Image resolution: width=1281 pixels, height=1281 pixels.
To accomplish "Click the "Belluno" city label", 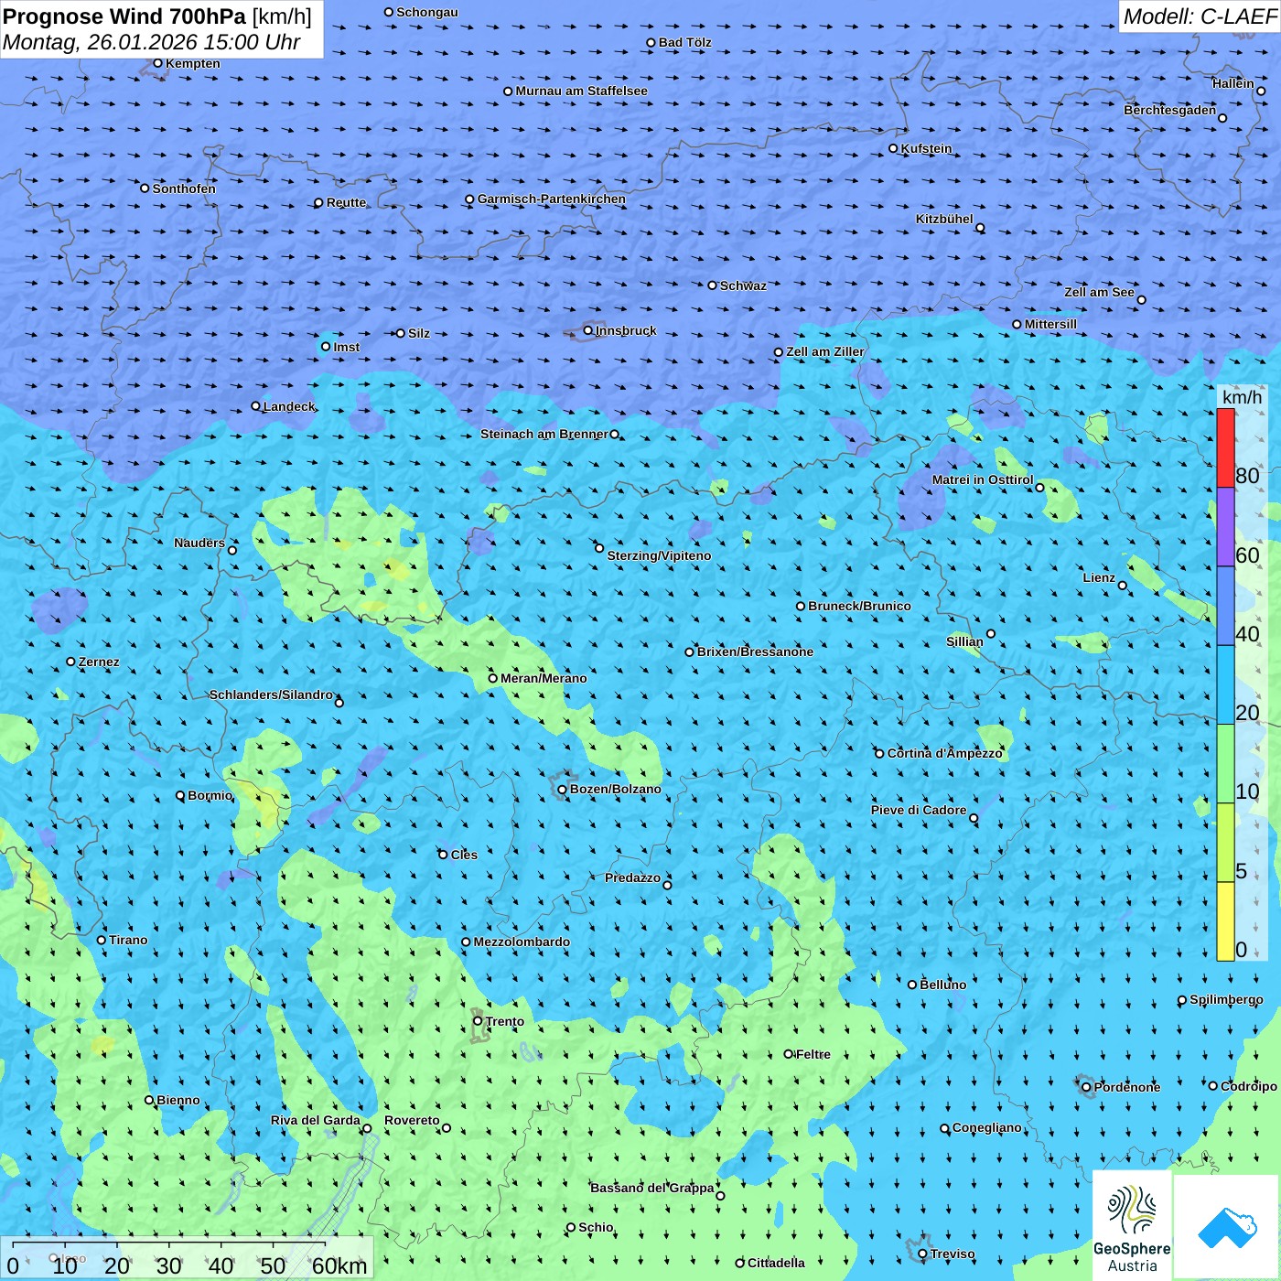I will click(x=943, y=985).
